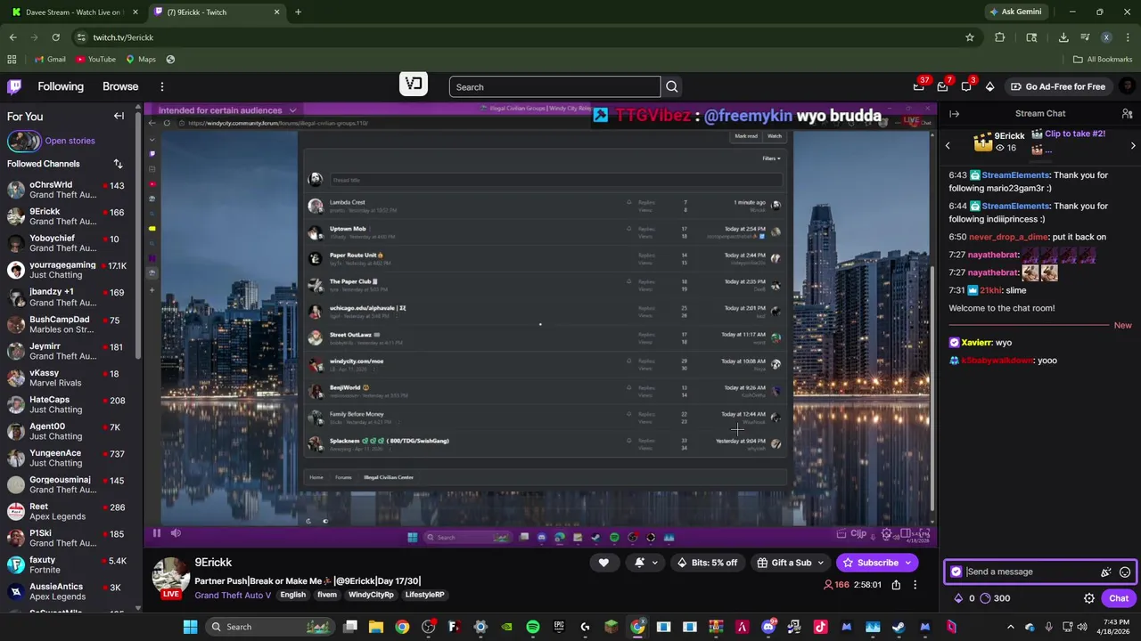Collapse the For You sidebar

coord(119,116)
